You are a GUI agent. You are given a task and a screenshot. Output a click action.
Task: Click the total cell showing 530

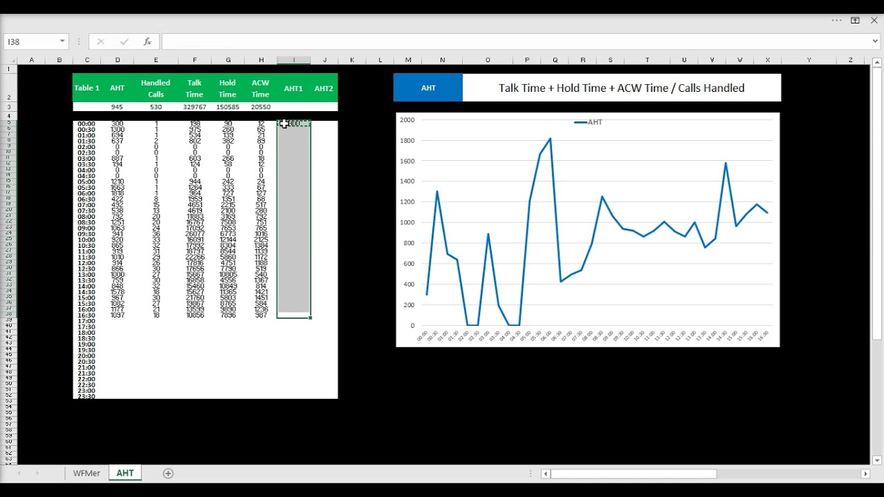pos(156,107)
